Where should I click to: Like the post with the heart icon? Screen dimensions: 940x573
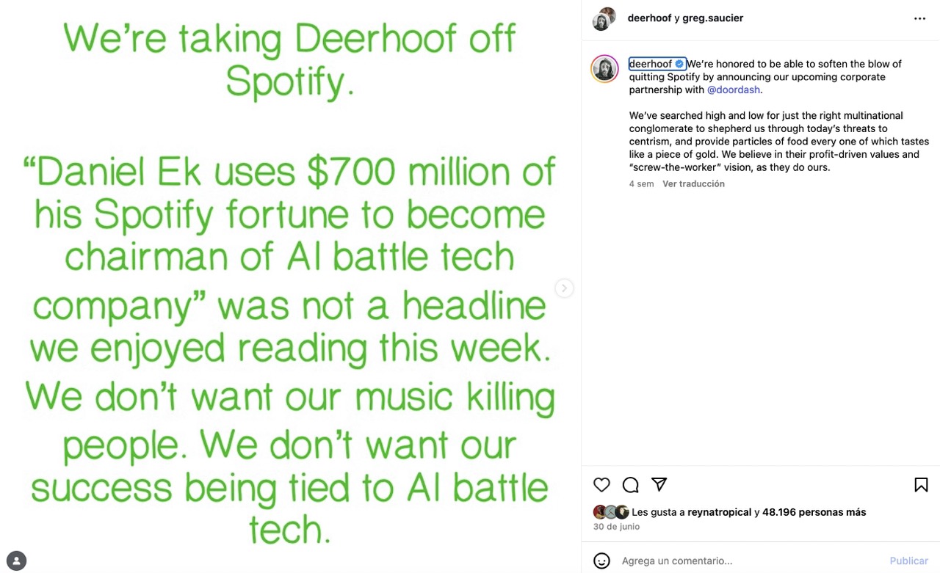[x=601, y=484]
